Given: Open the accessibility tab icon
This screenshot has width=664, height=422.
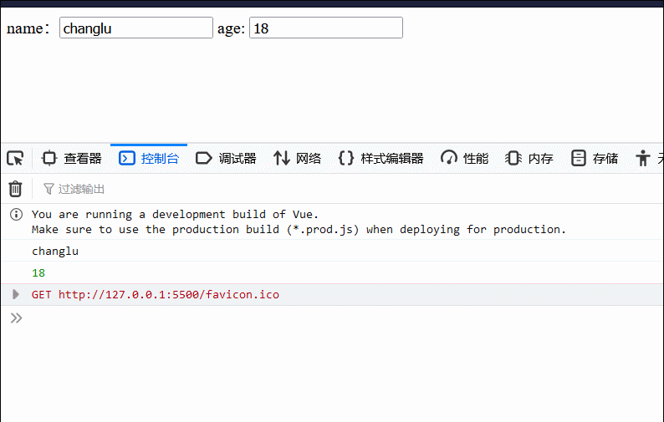Looking at the screenshot, I should 642,158.
